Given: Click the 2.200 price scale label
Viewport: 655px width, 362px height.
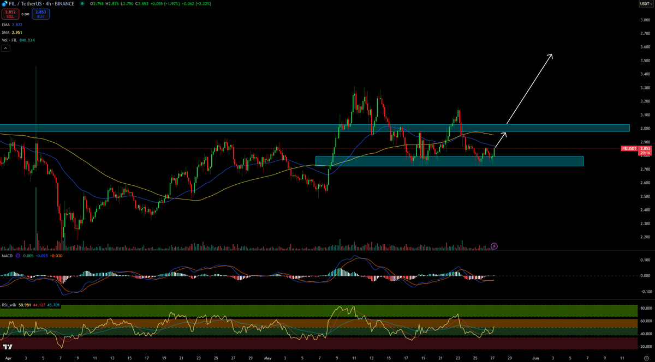Looking at the screenshot, I should click(644, 237).
